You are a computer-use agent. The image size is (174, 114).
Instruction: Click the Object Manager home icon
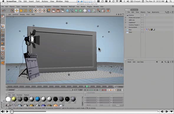pyautogui.click(x=168, y=12)
